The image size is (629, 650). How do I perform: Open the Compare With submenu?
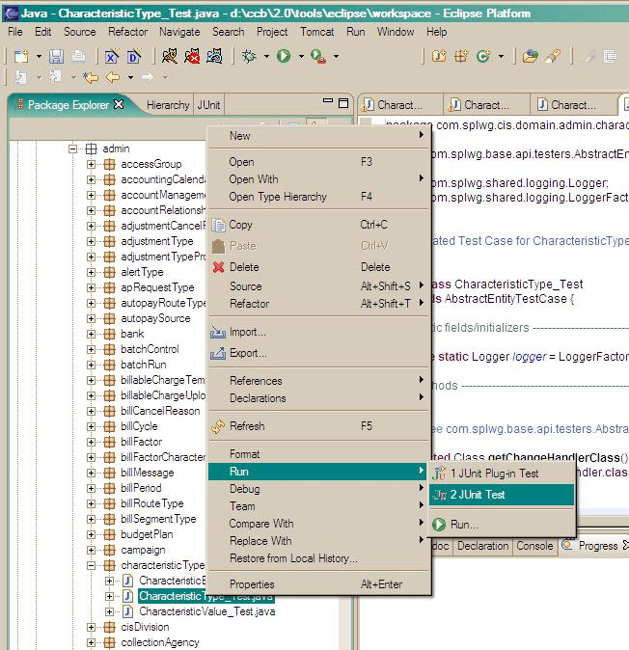click(x=318, y=524)
